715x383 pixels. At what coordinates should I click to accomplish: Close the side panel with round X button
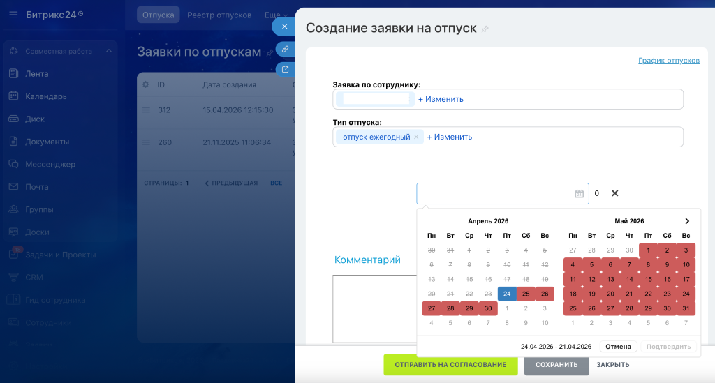(284, 27)
